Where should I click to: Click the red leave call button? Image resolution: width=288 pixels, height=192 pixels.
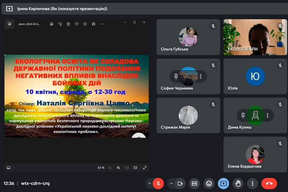269,183
